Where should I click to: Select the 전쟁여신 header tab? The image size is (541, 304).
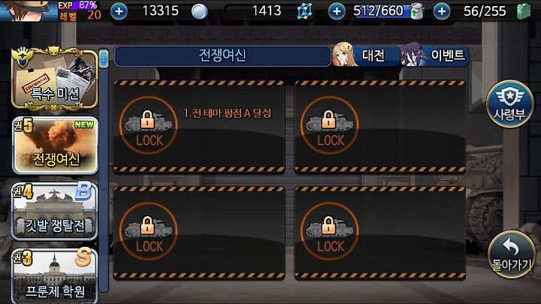222,56
